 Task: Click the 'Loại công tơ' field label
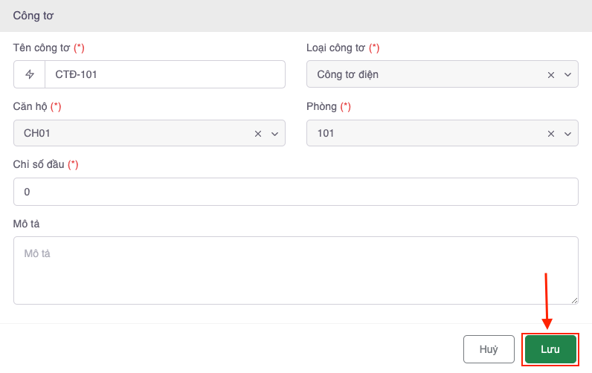coord(335,48)
